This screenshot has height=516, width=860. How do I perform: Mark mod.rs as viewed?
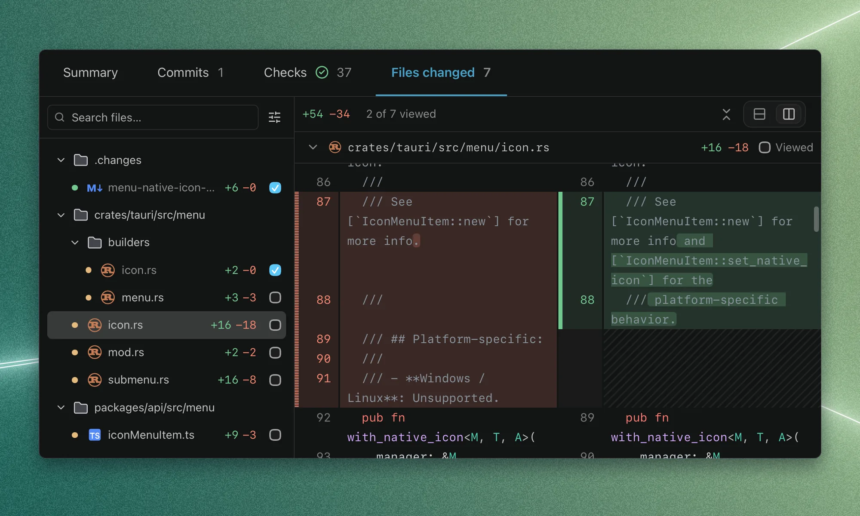point(275,353)
